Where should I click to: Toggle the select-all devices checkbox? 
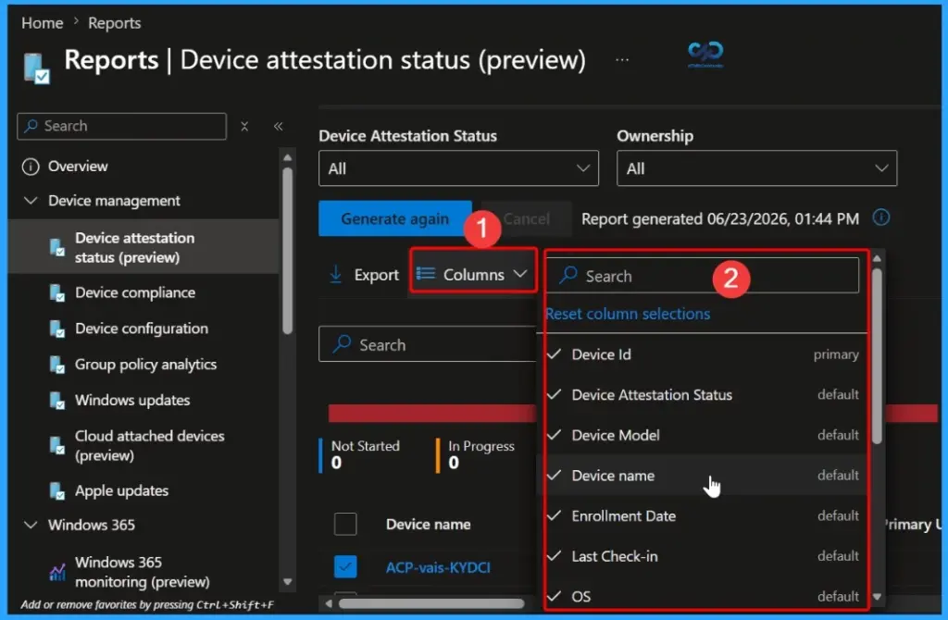click(x=345, y=524)
